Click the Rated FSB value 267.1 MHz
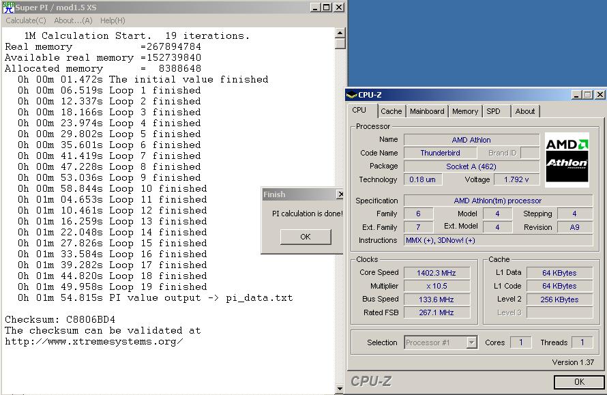607x395 pixels. (x=436, y=312)
